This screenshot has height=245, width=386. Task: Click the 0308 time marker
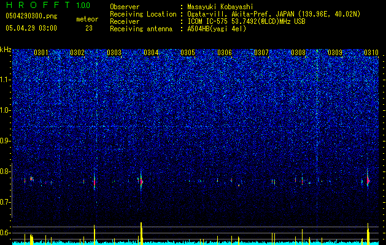(x=298, y=53)
